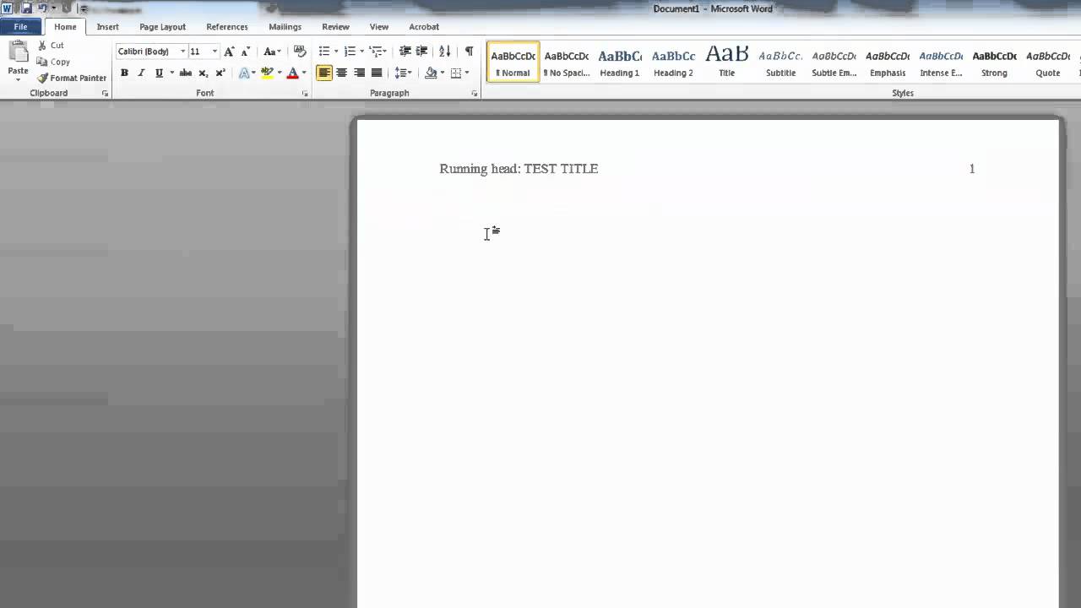1081x608 pixels.
Task: Toggle bold formatting
Action: (124, 73)
